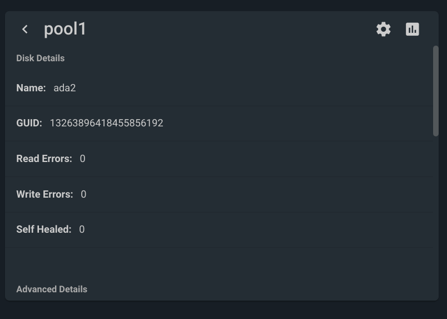The image size is (447, 319).
Task: Click the pool1 title
Action: (x=65, y=29)
